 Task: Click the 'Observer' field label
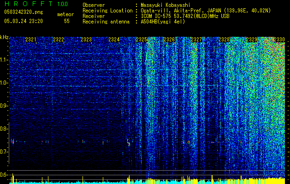(x=94, y=6)
